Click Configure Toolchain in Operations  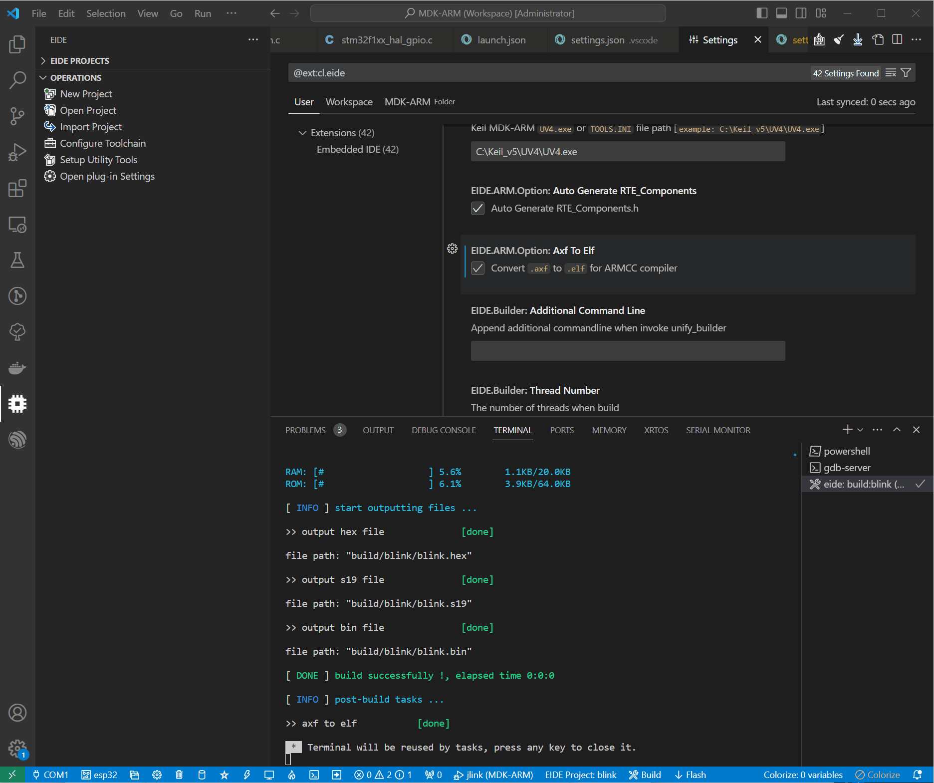click(x=103, y=144)
